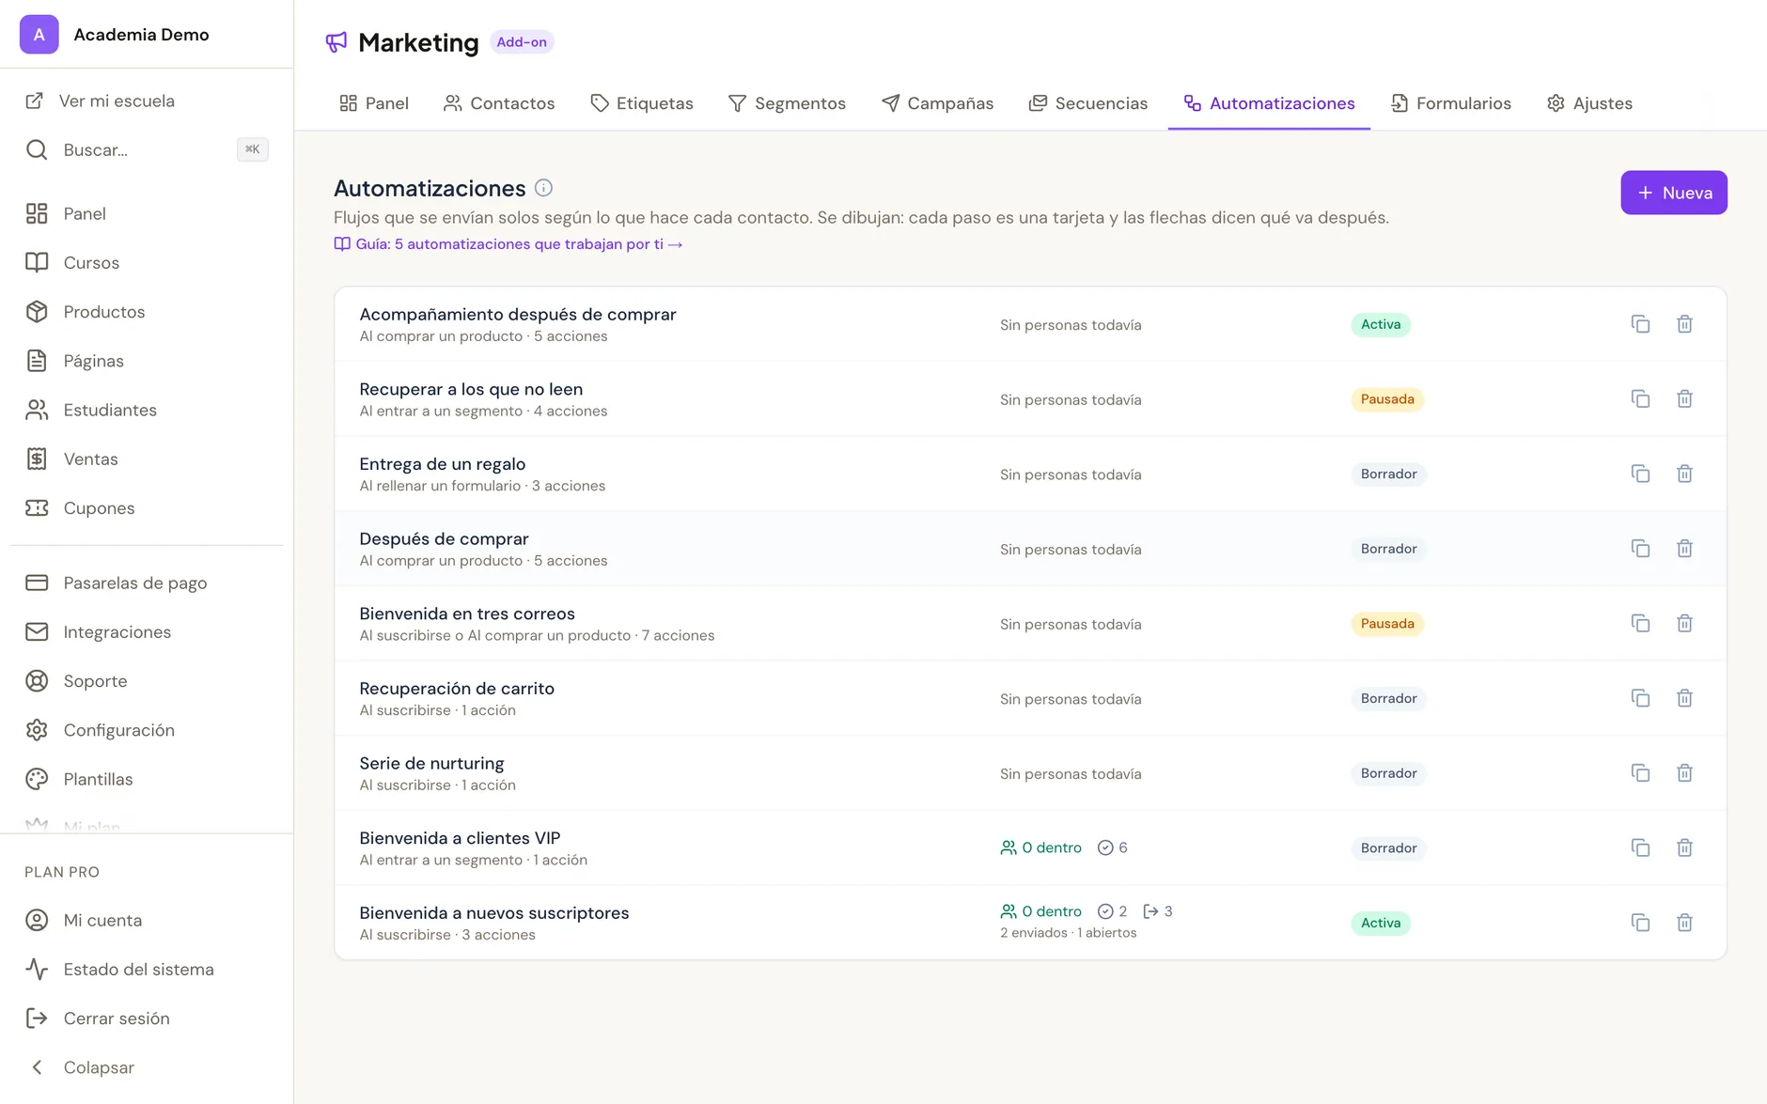Open Ventas in sidebar
This screenshot has height=1104, width=1767.
pos(147,459)
